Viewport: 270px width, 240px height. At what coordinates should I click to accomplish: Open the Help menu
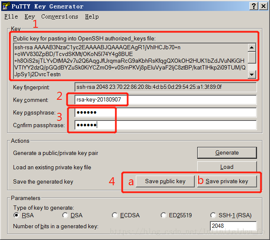tap(92, 16)
